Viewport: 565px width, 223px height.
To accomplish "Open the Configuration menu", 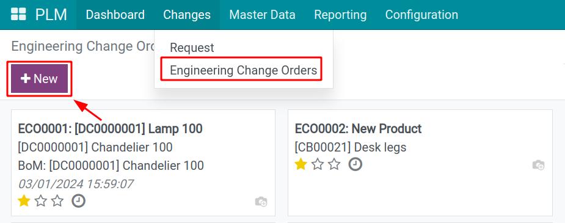I will tap(421, 15).
